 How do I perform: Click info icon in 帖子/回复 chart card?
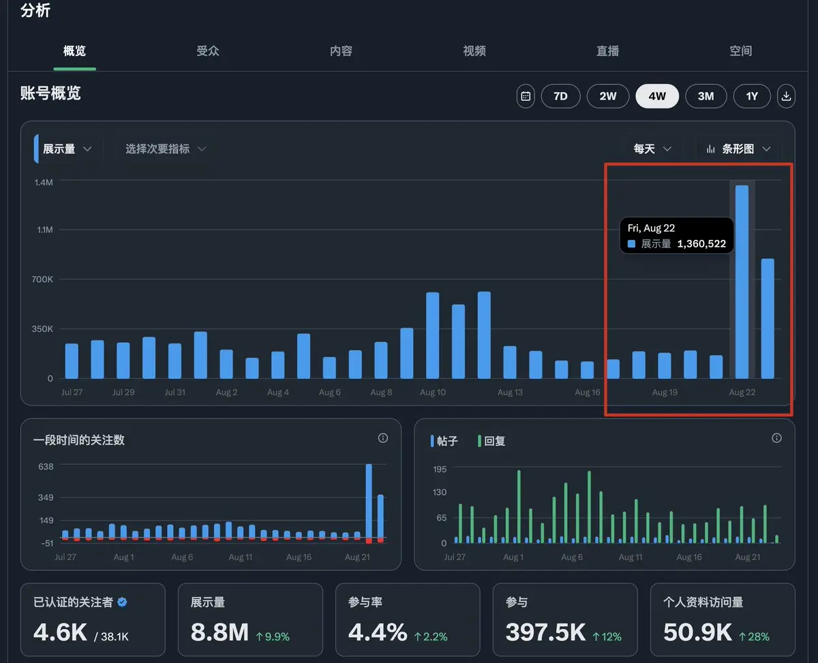[776, 438]
